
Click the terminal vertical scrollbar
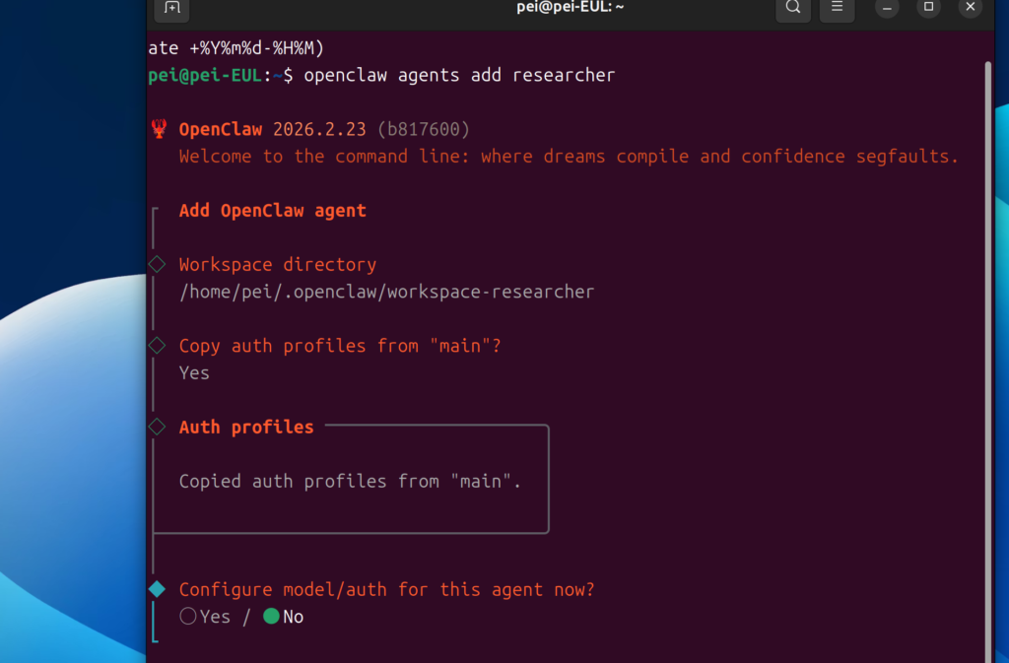click(987, 296)
